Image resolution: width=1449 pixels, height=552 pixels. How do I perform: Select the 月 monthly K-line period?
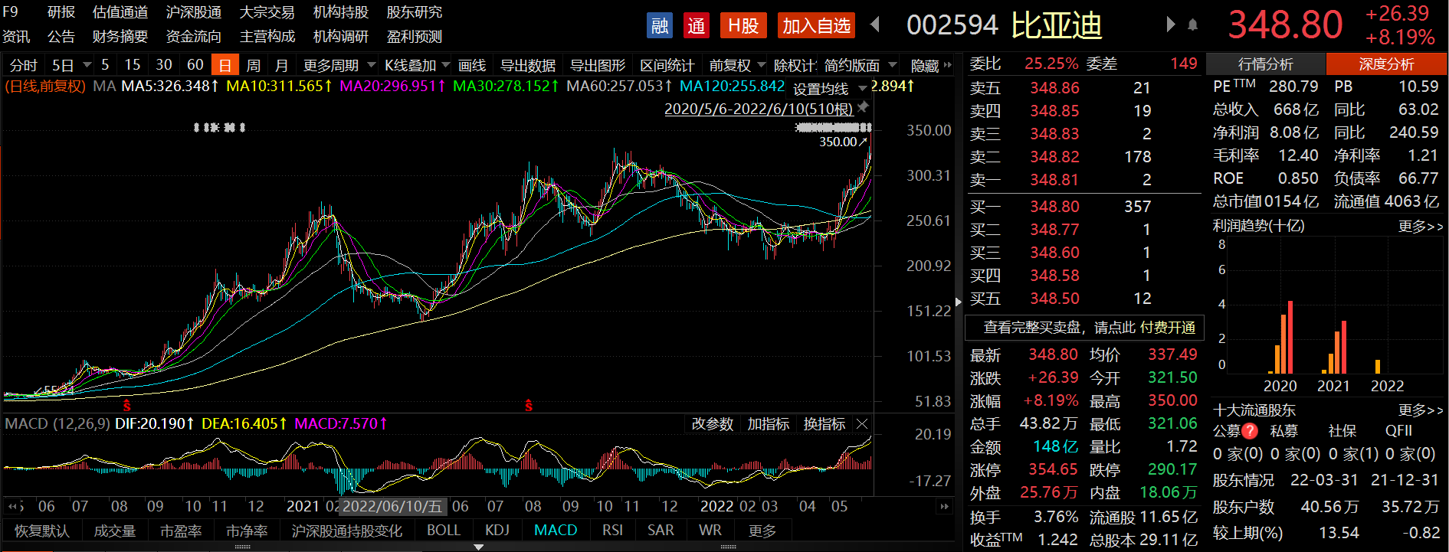[281, 65]
